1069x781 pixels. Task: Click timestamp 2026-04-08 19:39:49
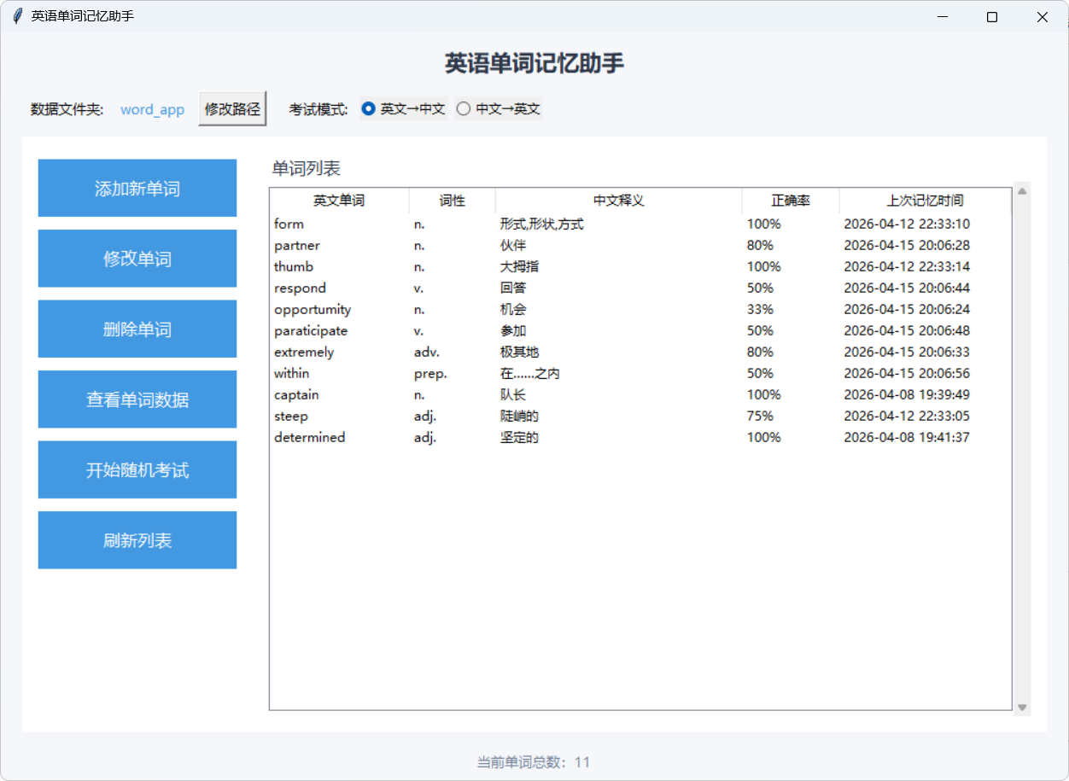tap(907, 394)
